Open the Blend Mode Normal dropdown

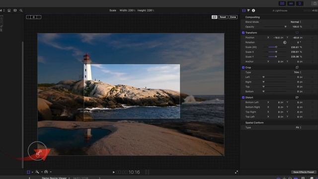[x=296, y=22]
